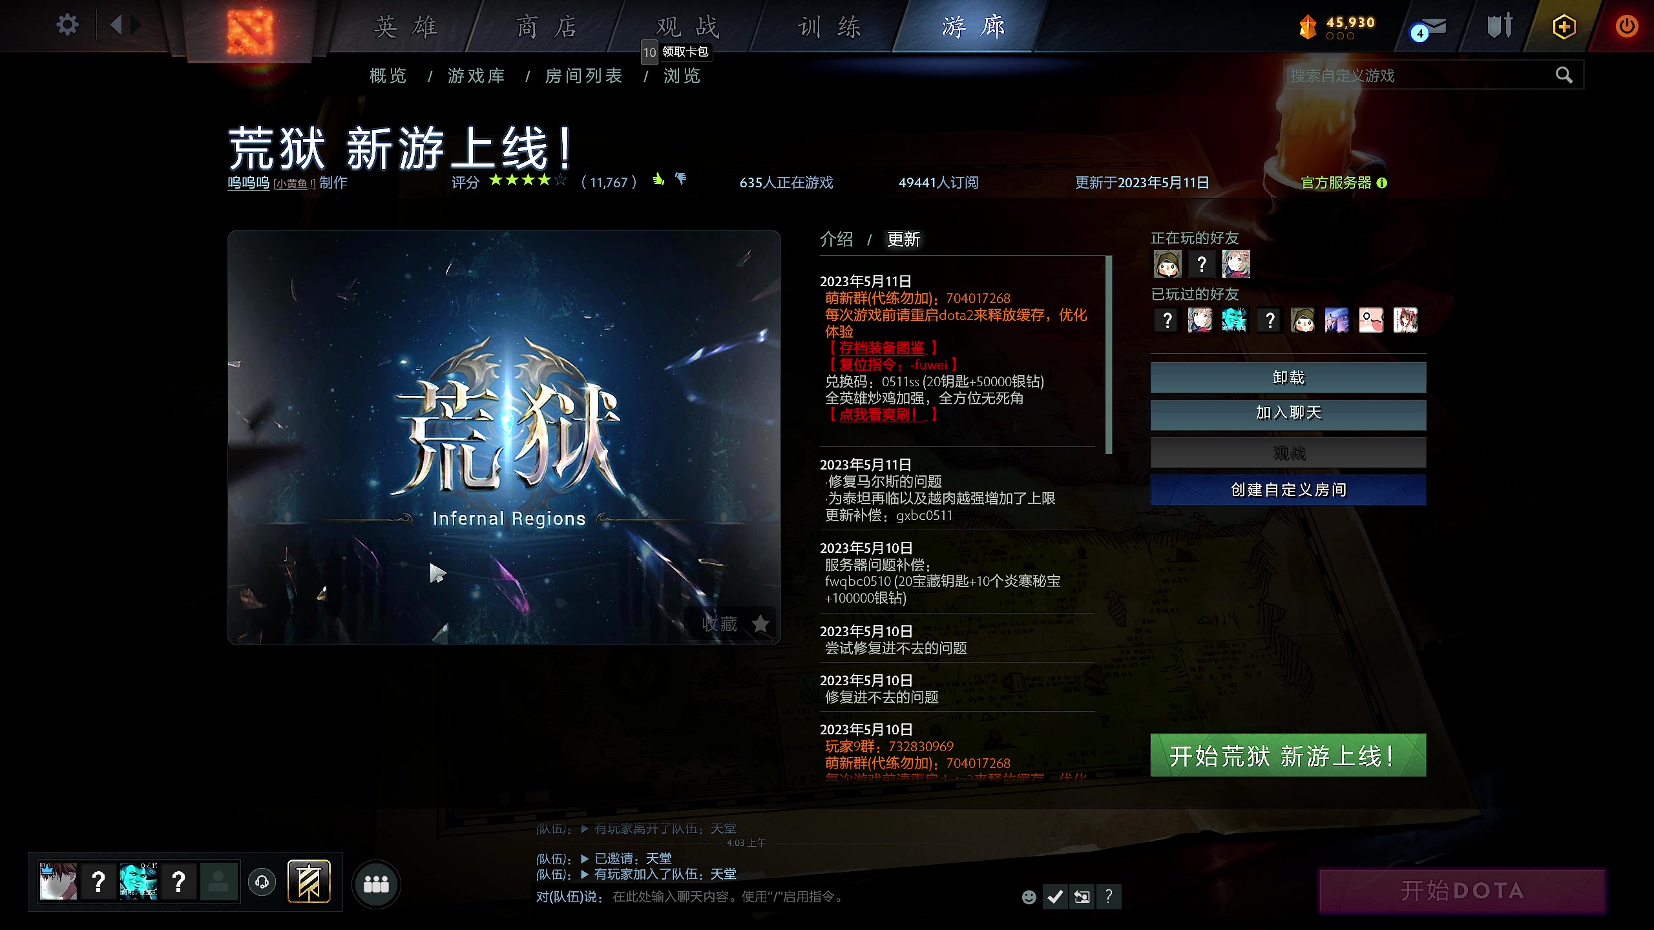This screenshot has height=930, width=1654.
Task: Open the 存档装备图鉴 link
Action: click(x=882, y=348)
